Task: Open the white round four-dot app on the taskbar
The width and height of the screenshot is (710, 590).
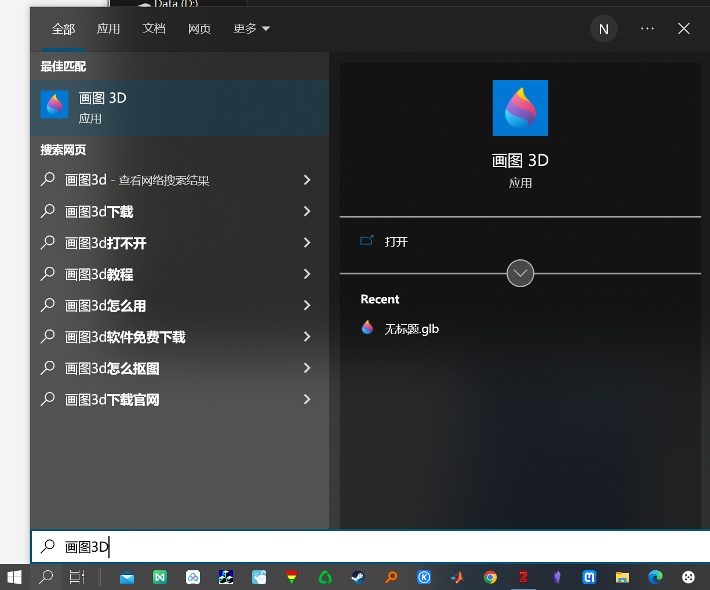Action: 689,577
